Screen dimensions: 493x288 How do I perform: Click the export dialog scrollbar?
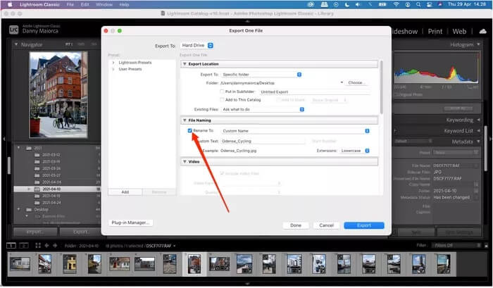click(x=382, y=87)
